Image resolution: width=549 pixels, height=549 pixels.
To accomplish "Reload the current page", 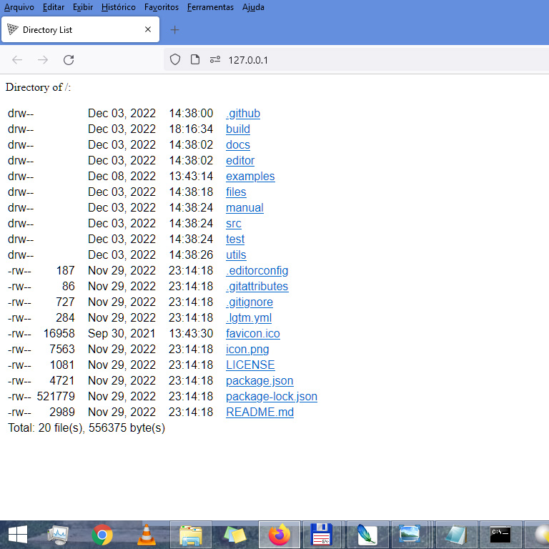I will pyautogui.click(x=69, y=60).
